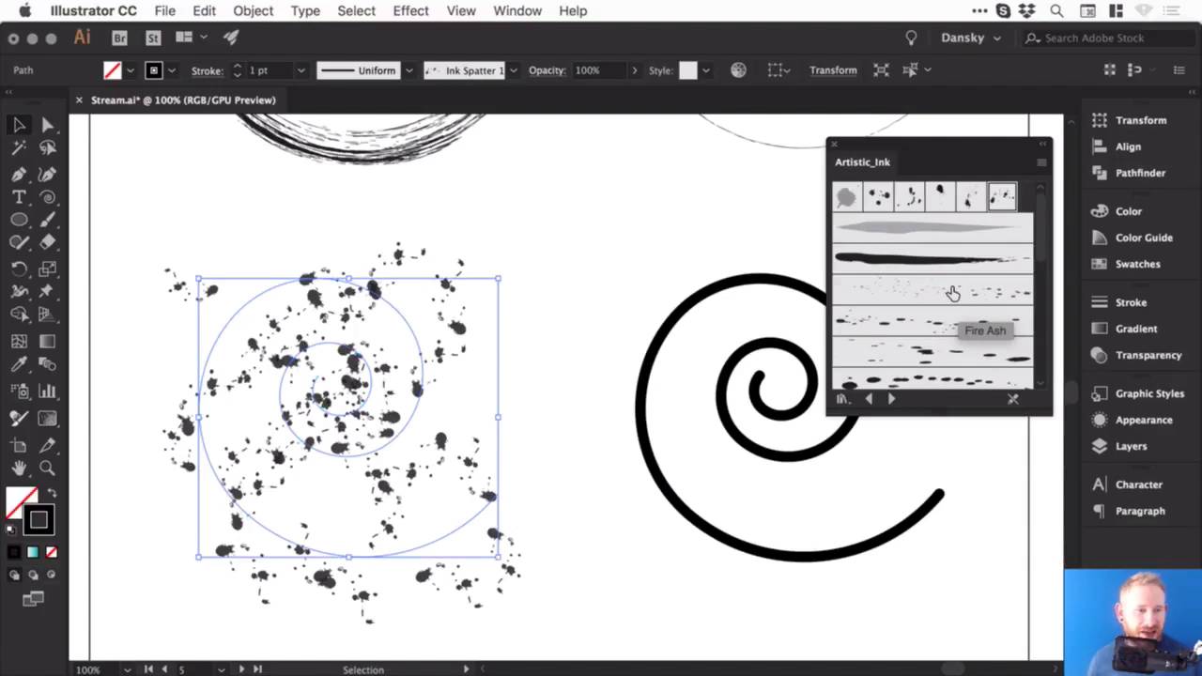Image resolution: width=1202 pixels, height=676 pixels.
Task: Select the Pen tool
Action: [19, 174]
